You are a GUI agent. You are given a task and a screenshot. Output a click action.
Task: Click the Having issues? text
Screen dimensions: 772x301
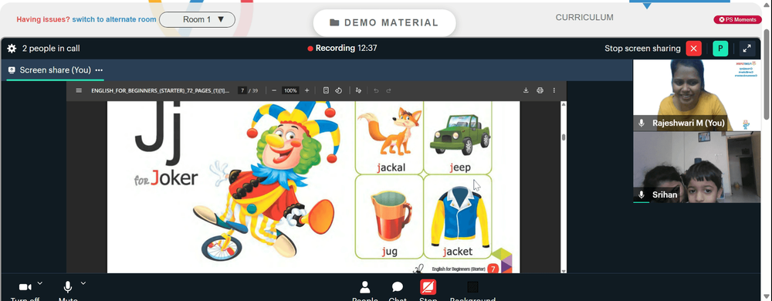pos(43,19)
